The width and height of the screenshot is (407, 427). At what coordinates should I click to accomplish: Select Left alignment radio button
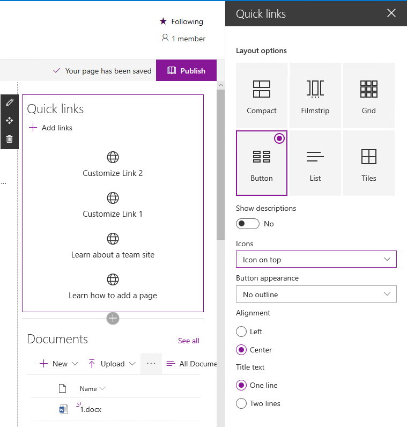[x=241, y=332]
